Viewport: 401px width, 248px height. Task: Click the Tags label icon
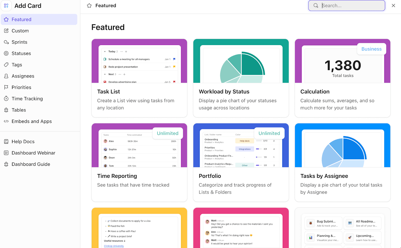tap(6, 65)
